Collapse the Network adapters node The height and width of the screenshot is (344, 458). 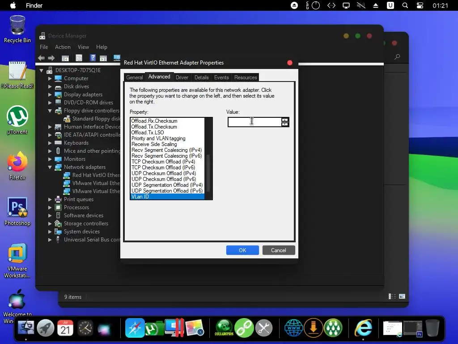click(50, 167)
